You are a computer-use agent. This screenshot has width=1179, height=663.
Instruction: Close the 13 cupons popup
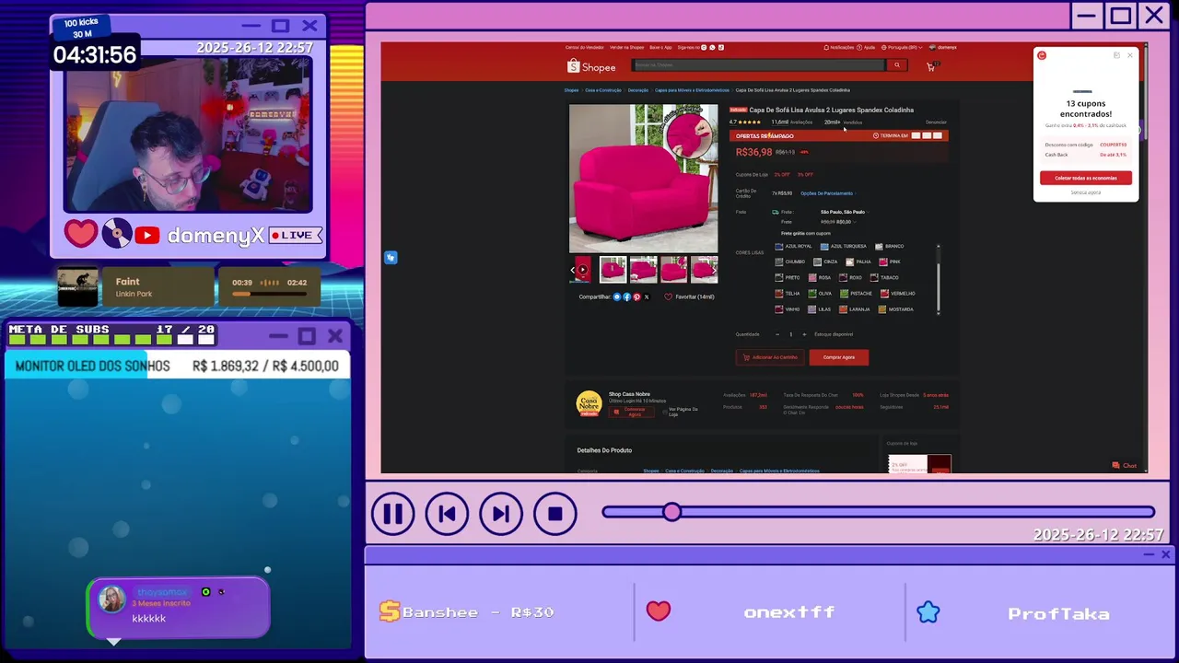pos(1130,55)
